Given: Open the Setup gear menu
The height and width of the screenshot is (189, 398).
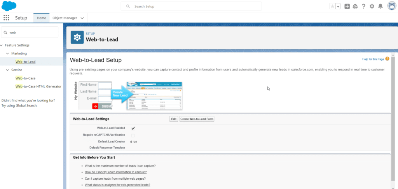Looking at the screenshot, I should [x=372, y=6].
